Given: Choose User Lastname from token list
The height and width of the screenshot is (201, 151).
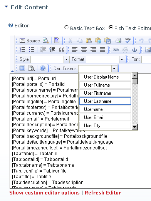Looking at the screenshot, I should 105,101.
